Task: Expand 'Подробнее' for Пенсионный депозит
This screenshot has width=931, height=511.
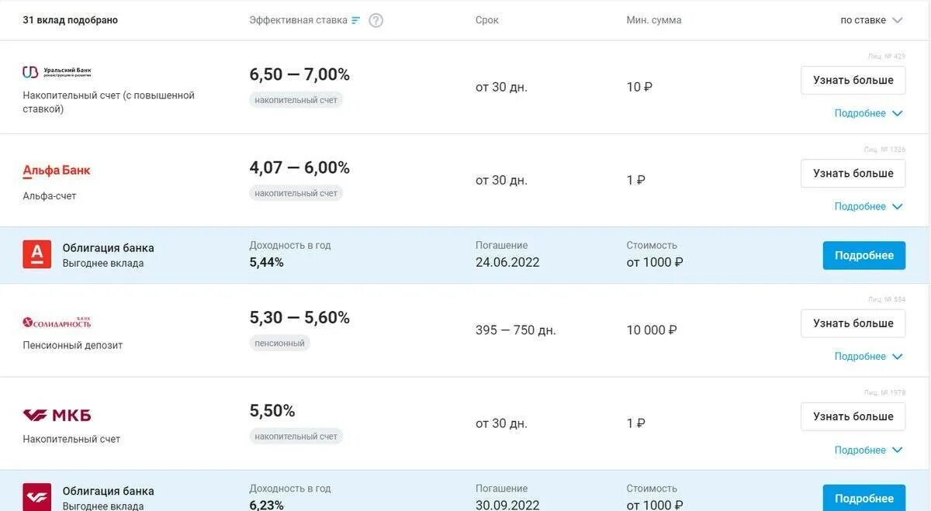Action: [868, 357]
